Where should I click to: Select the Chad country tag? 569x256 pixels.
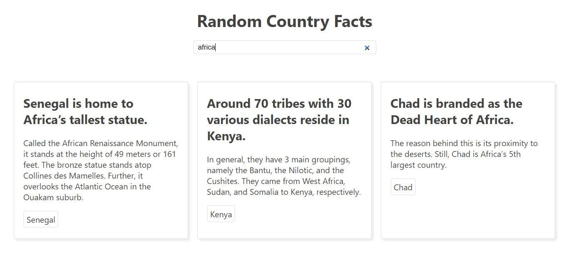[403, 187]
